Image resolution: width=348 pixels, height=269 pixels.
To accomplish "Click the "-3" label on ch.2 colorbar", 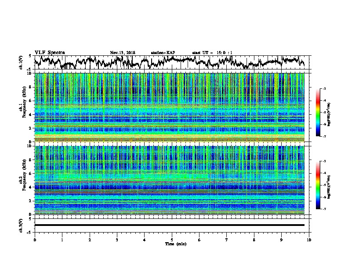I will (x=324, y=161).
